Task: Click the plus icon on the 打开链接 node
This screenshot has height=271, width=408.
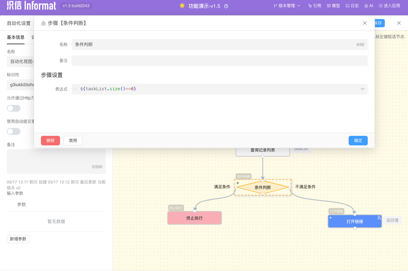Action: pos(331,218)
